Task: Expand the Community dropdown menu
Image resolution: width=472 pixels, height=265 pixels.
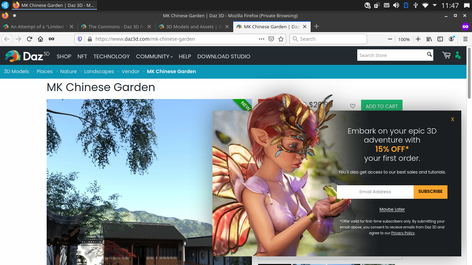Action: click(x=154, y=56)
